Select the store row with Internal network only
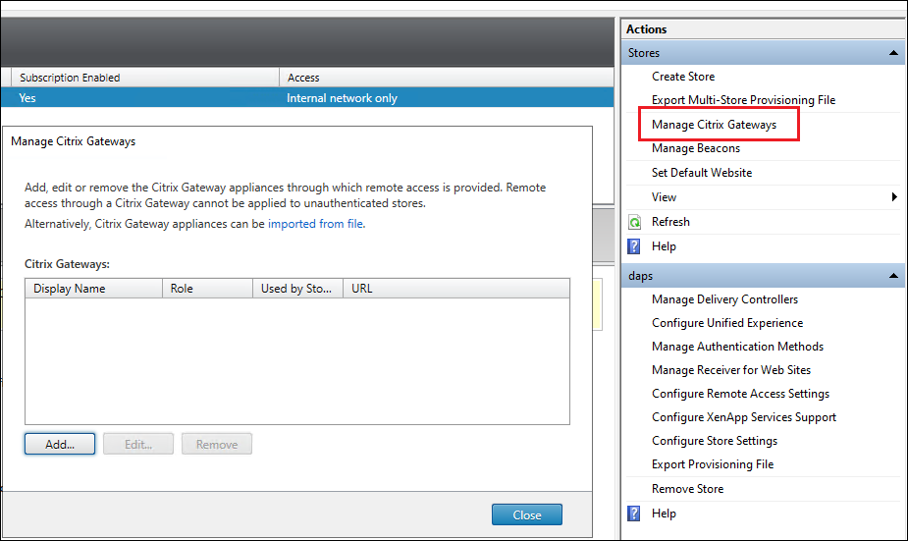This screenshot has width=908, height=541. 342,98
